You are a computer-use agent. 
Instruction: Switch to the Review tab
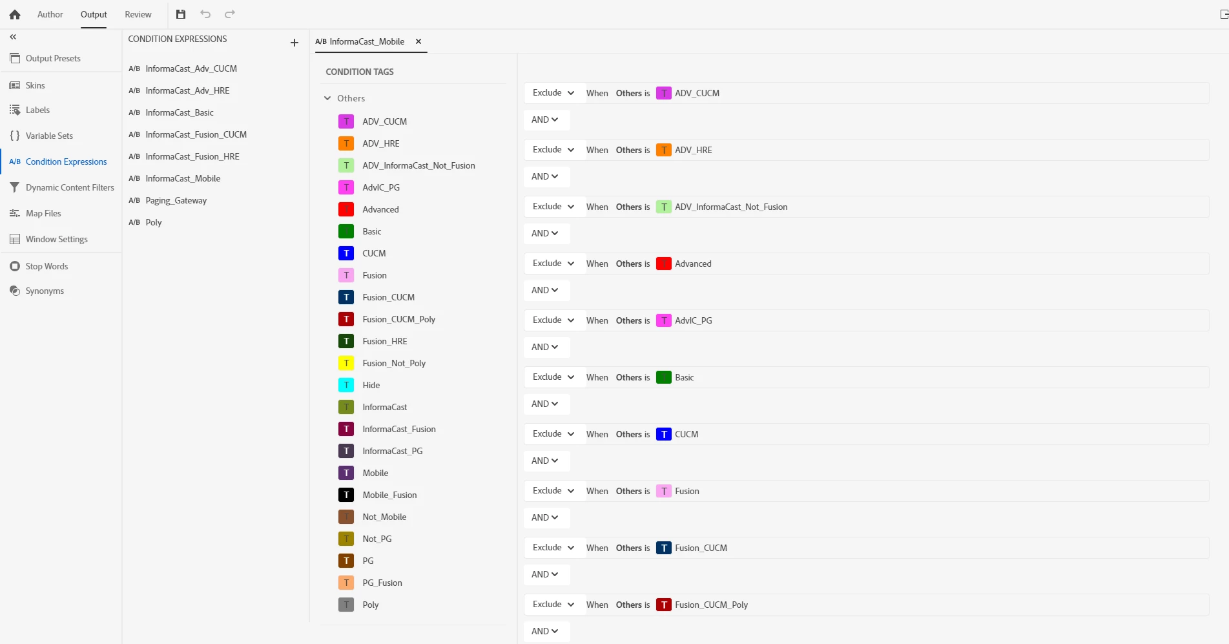[x=138, y=14]
